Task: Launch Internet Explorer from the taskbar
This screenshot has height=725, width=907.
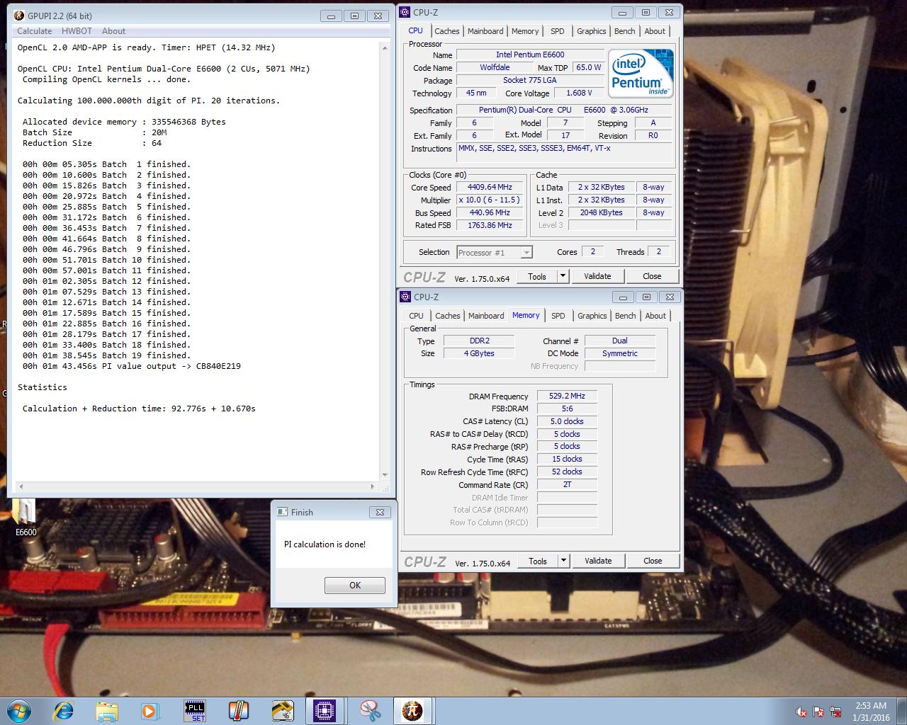Action: 64,710
